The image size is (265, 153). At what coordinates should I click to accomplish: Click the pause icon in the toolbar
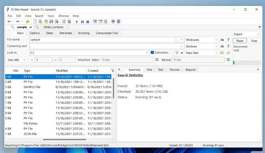82,21
